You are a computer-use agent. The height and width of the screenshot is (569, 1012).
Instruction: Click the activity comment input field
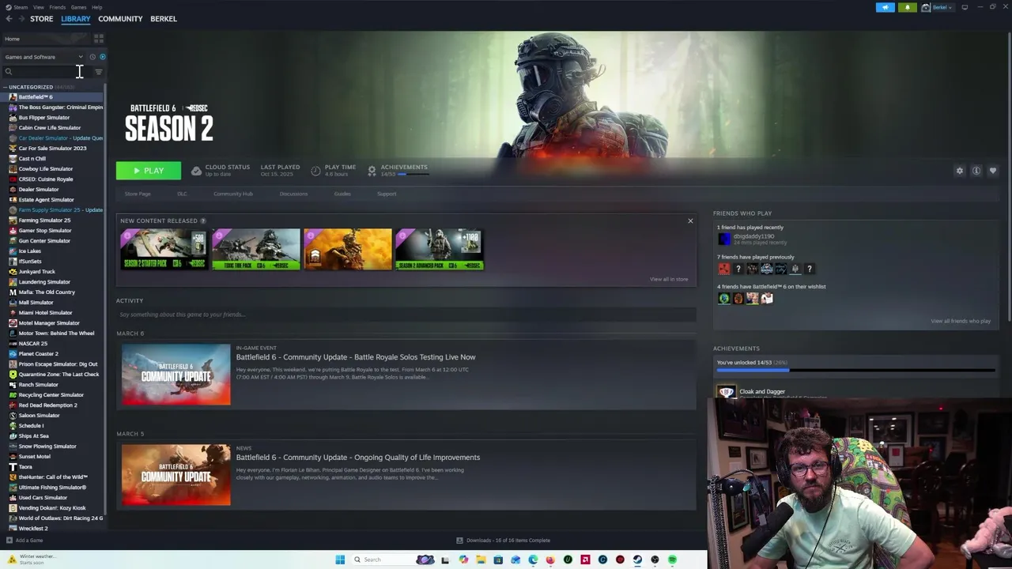pyautogui.click(x=406, y=315)
